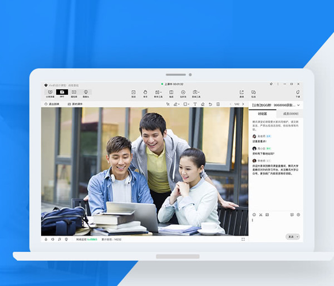Pick the eraser tool
334x286 pixels.
[203, 104]
